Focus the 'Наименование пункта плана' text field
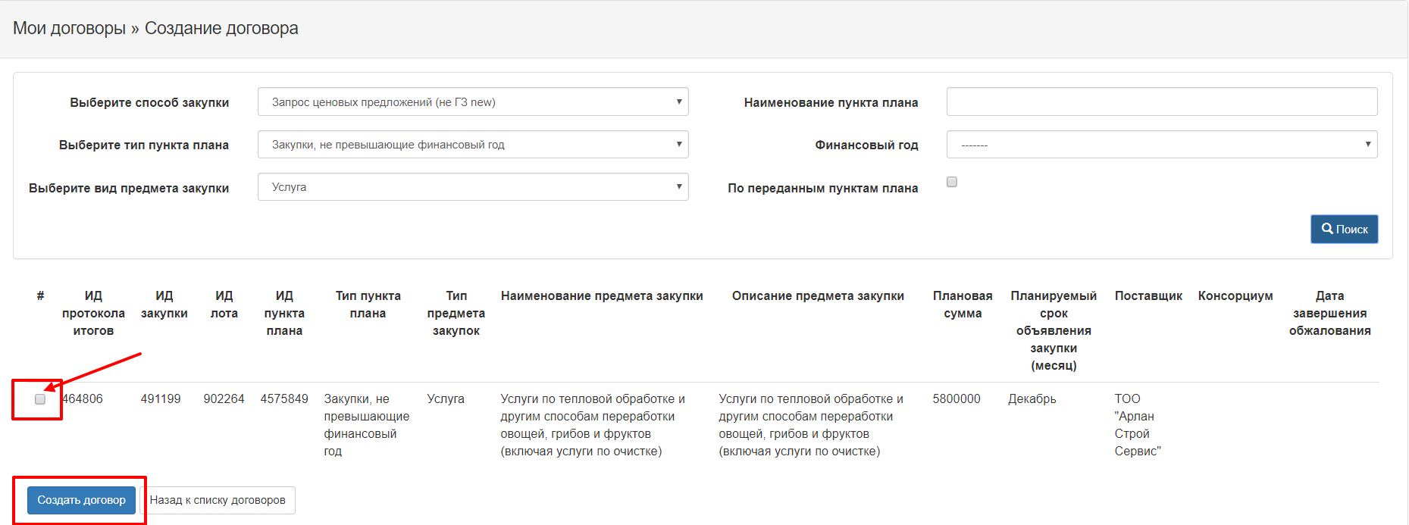Screen dimensions: 1409x525 click(1161, 102)
